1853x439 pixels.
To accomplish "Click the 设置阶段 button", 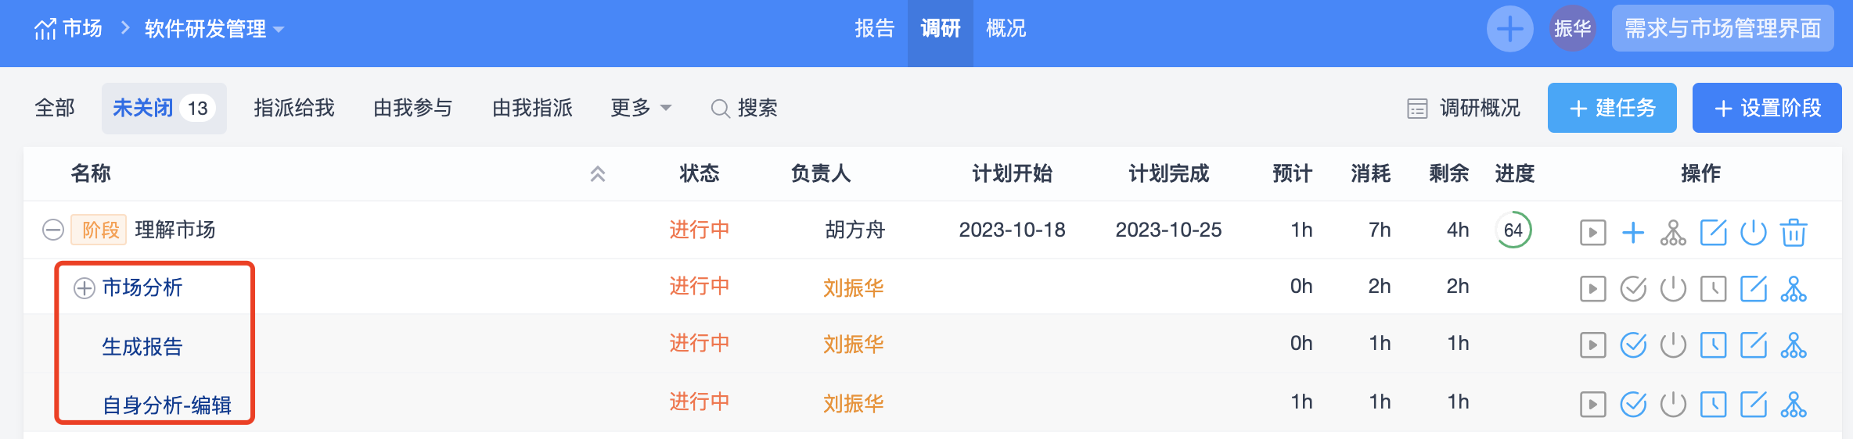I will (x=1767, y=108).
